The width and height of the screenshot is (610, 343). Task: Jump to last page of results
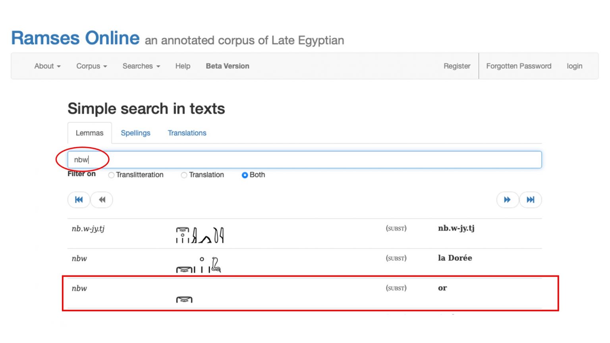[530, 200]
